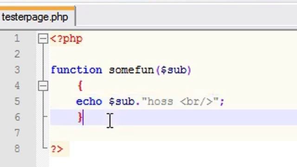The image size is (297, 167).
Task: Click the function keyword
Action: point(77,70)
